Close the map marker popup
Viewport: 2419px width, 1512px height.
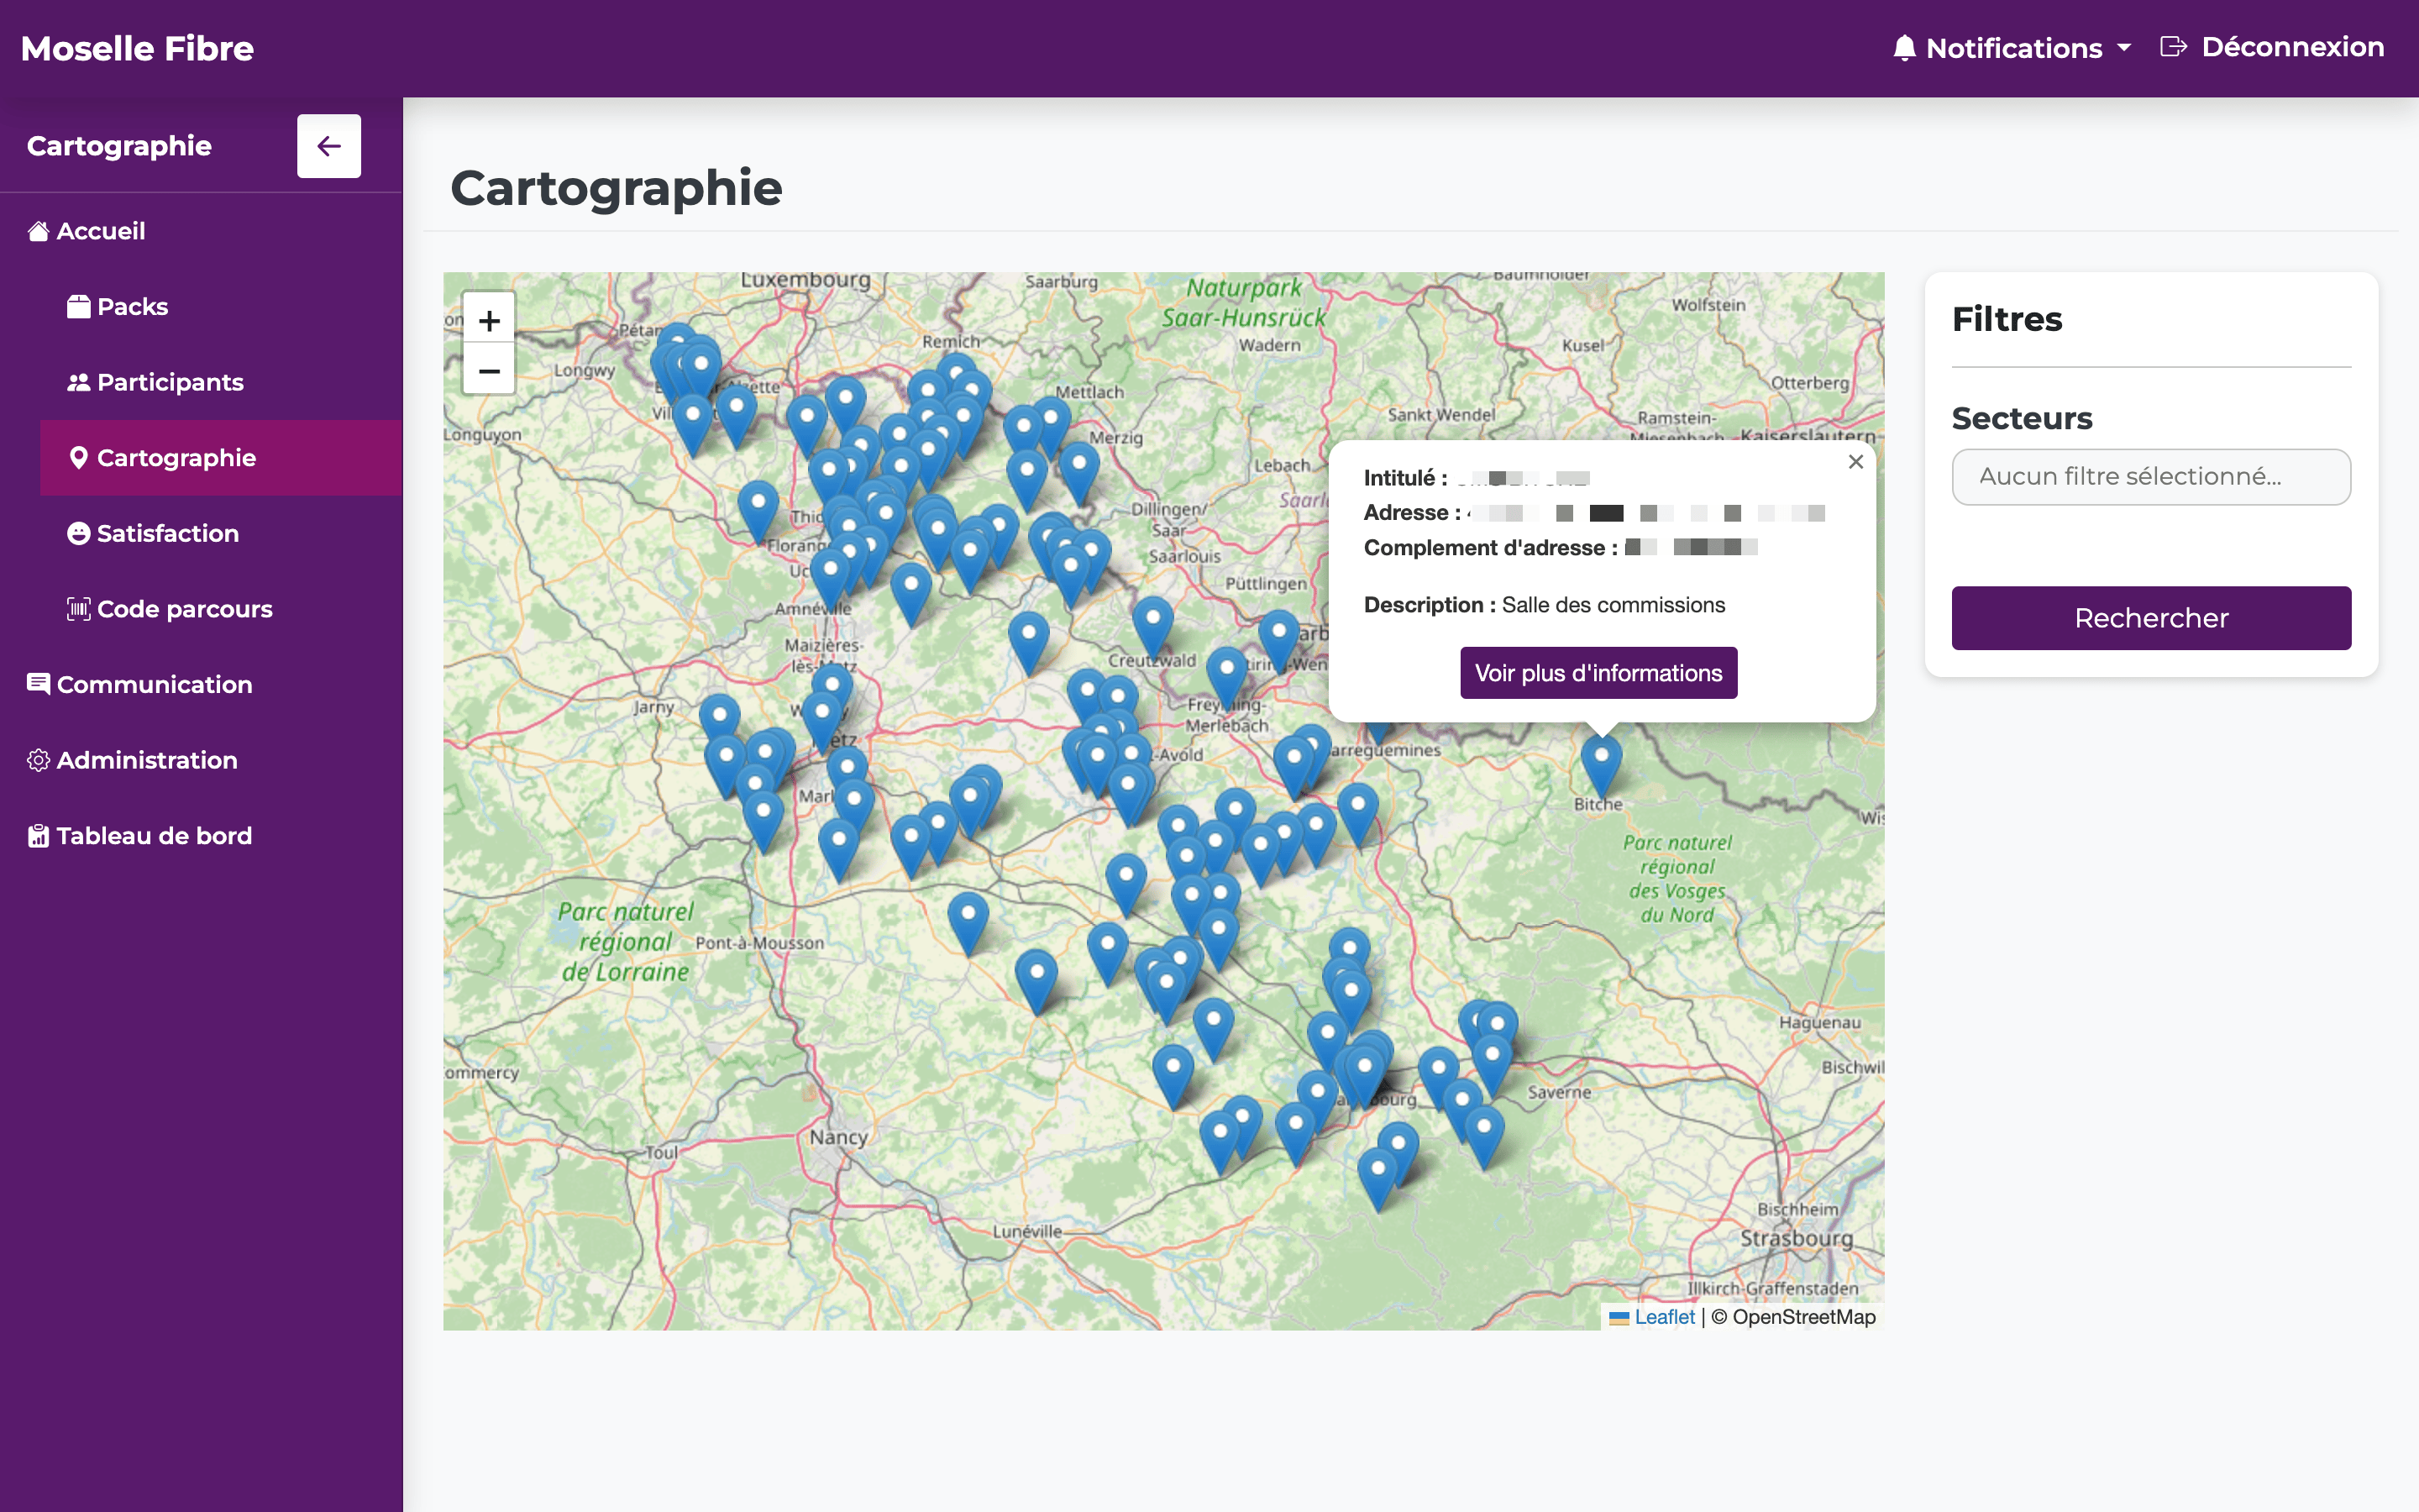1855,461
